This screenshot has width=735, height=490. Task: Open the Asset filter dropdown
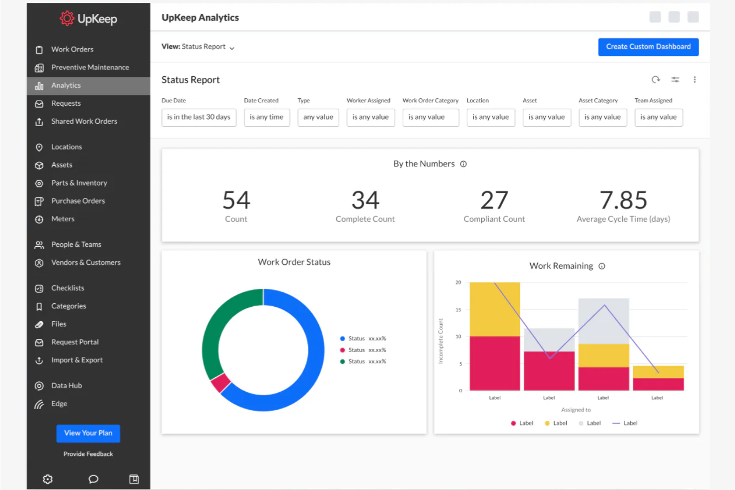[547, 117]
